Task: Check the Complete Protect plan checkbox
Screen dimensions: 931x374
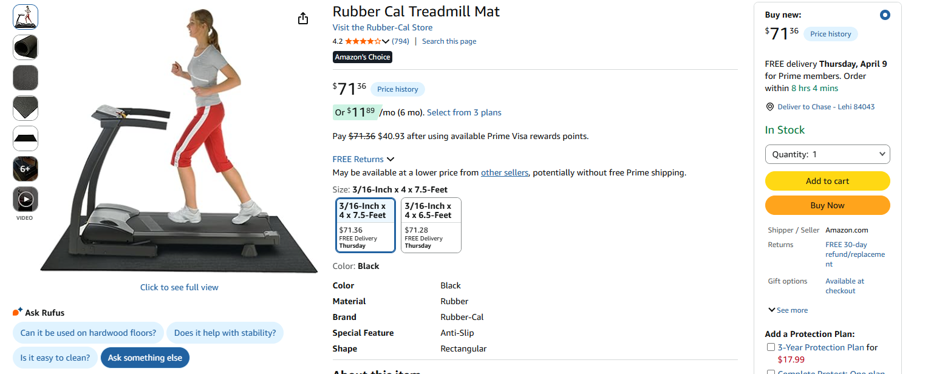Action: point(770,371)
